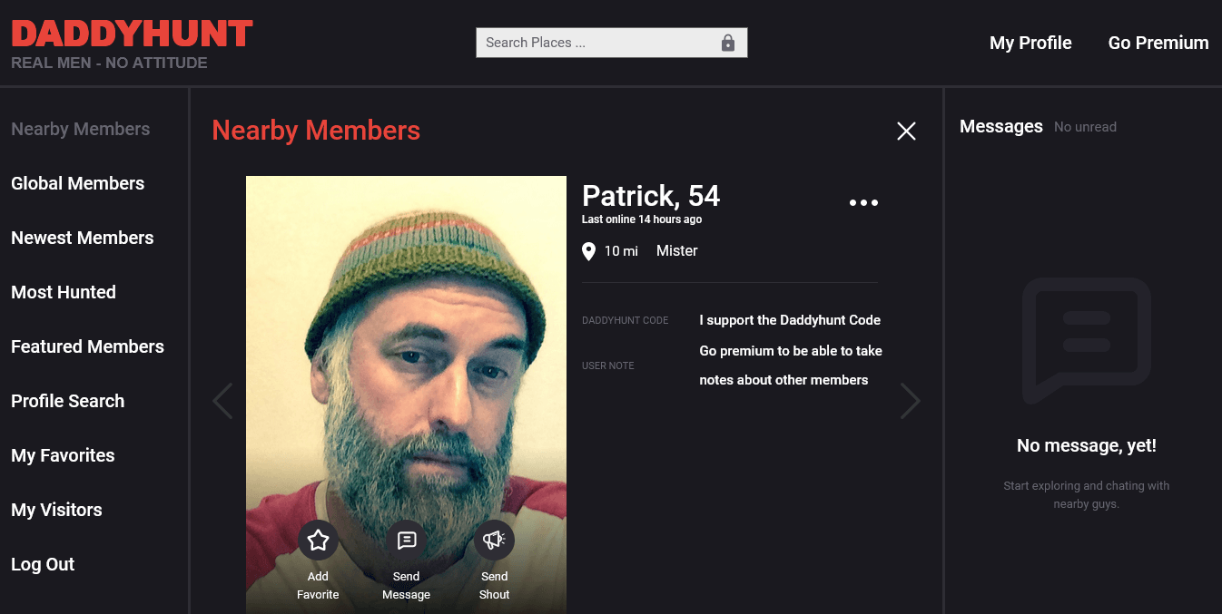Click the red 'Nearby Members' page heading
This screenshot has height=614, width=1222.
316,131
